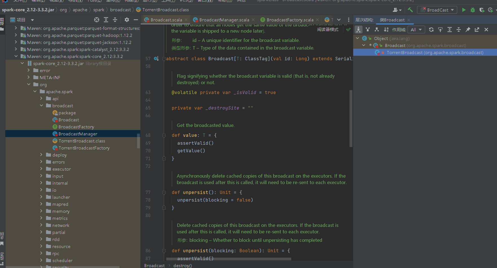The height and width of the screenshot is (268, 497).
Task: Export hierarchy to text file icon
Action: click(477, 30)
